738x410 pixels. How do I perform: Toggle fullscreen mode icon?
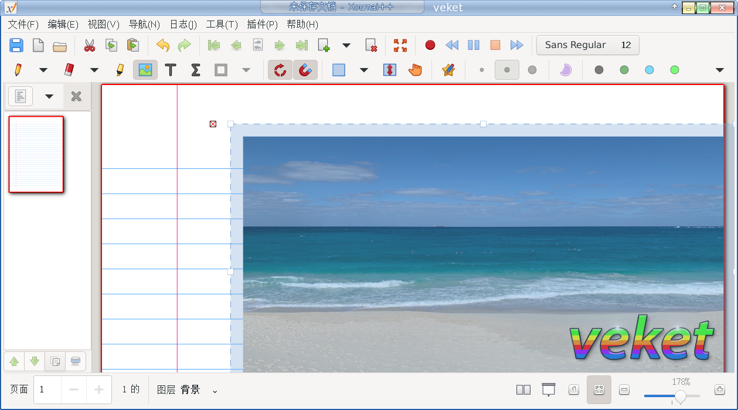pyautogui.click(x=400, y=45)
